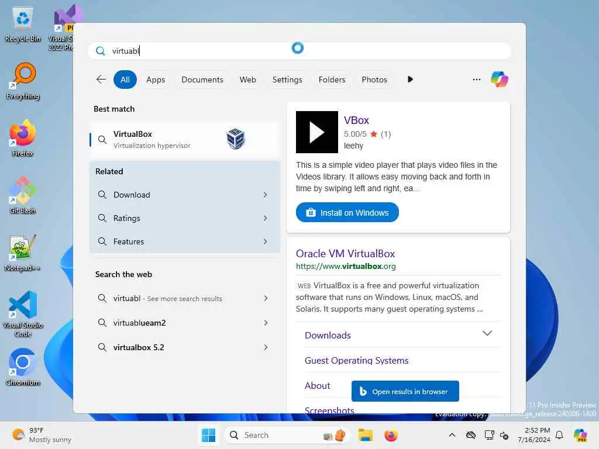This screenshot has height=449, width=599.
Task: Go back with the left arrow
Action: click(x=101, y=80)
